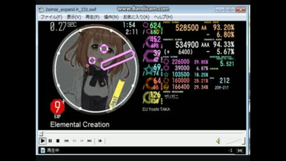Click the rewind button
Screen dimensions: 286x161
click(74, 141)
